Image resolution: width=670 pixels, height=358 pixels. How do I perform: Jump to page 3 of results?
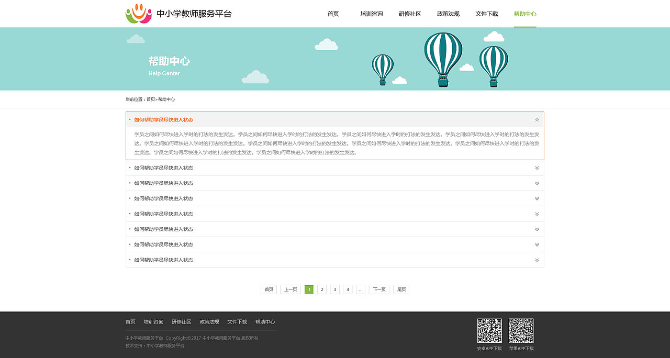pos(334,289)
